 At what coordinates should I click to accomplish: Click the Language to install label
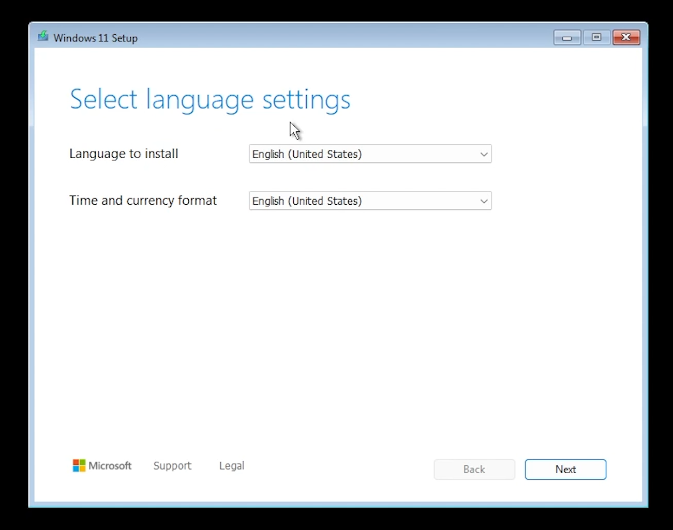point(124,154)
